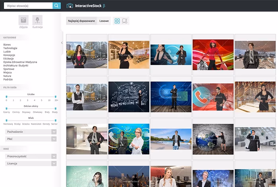
Task: Open image with red phone handset icon background
Action: coord(213,97)
